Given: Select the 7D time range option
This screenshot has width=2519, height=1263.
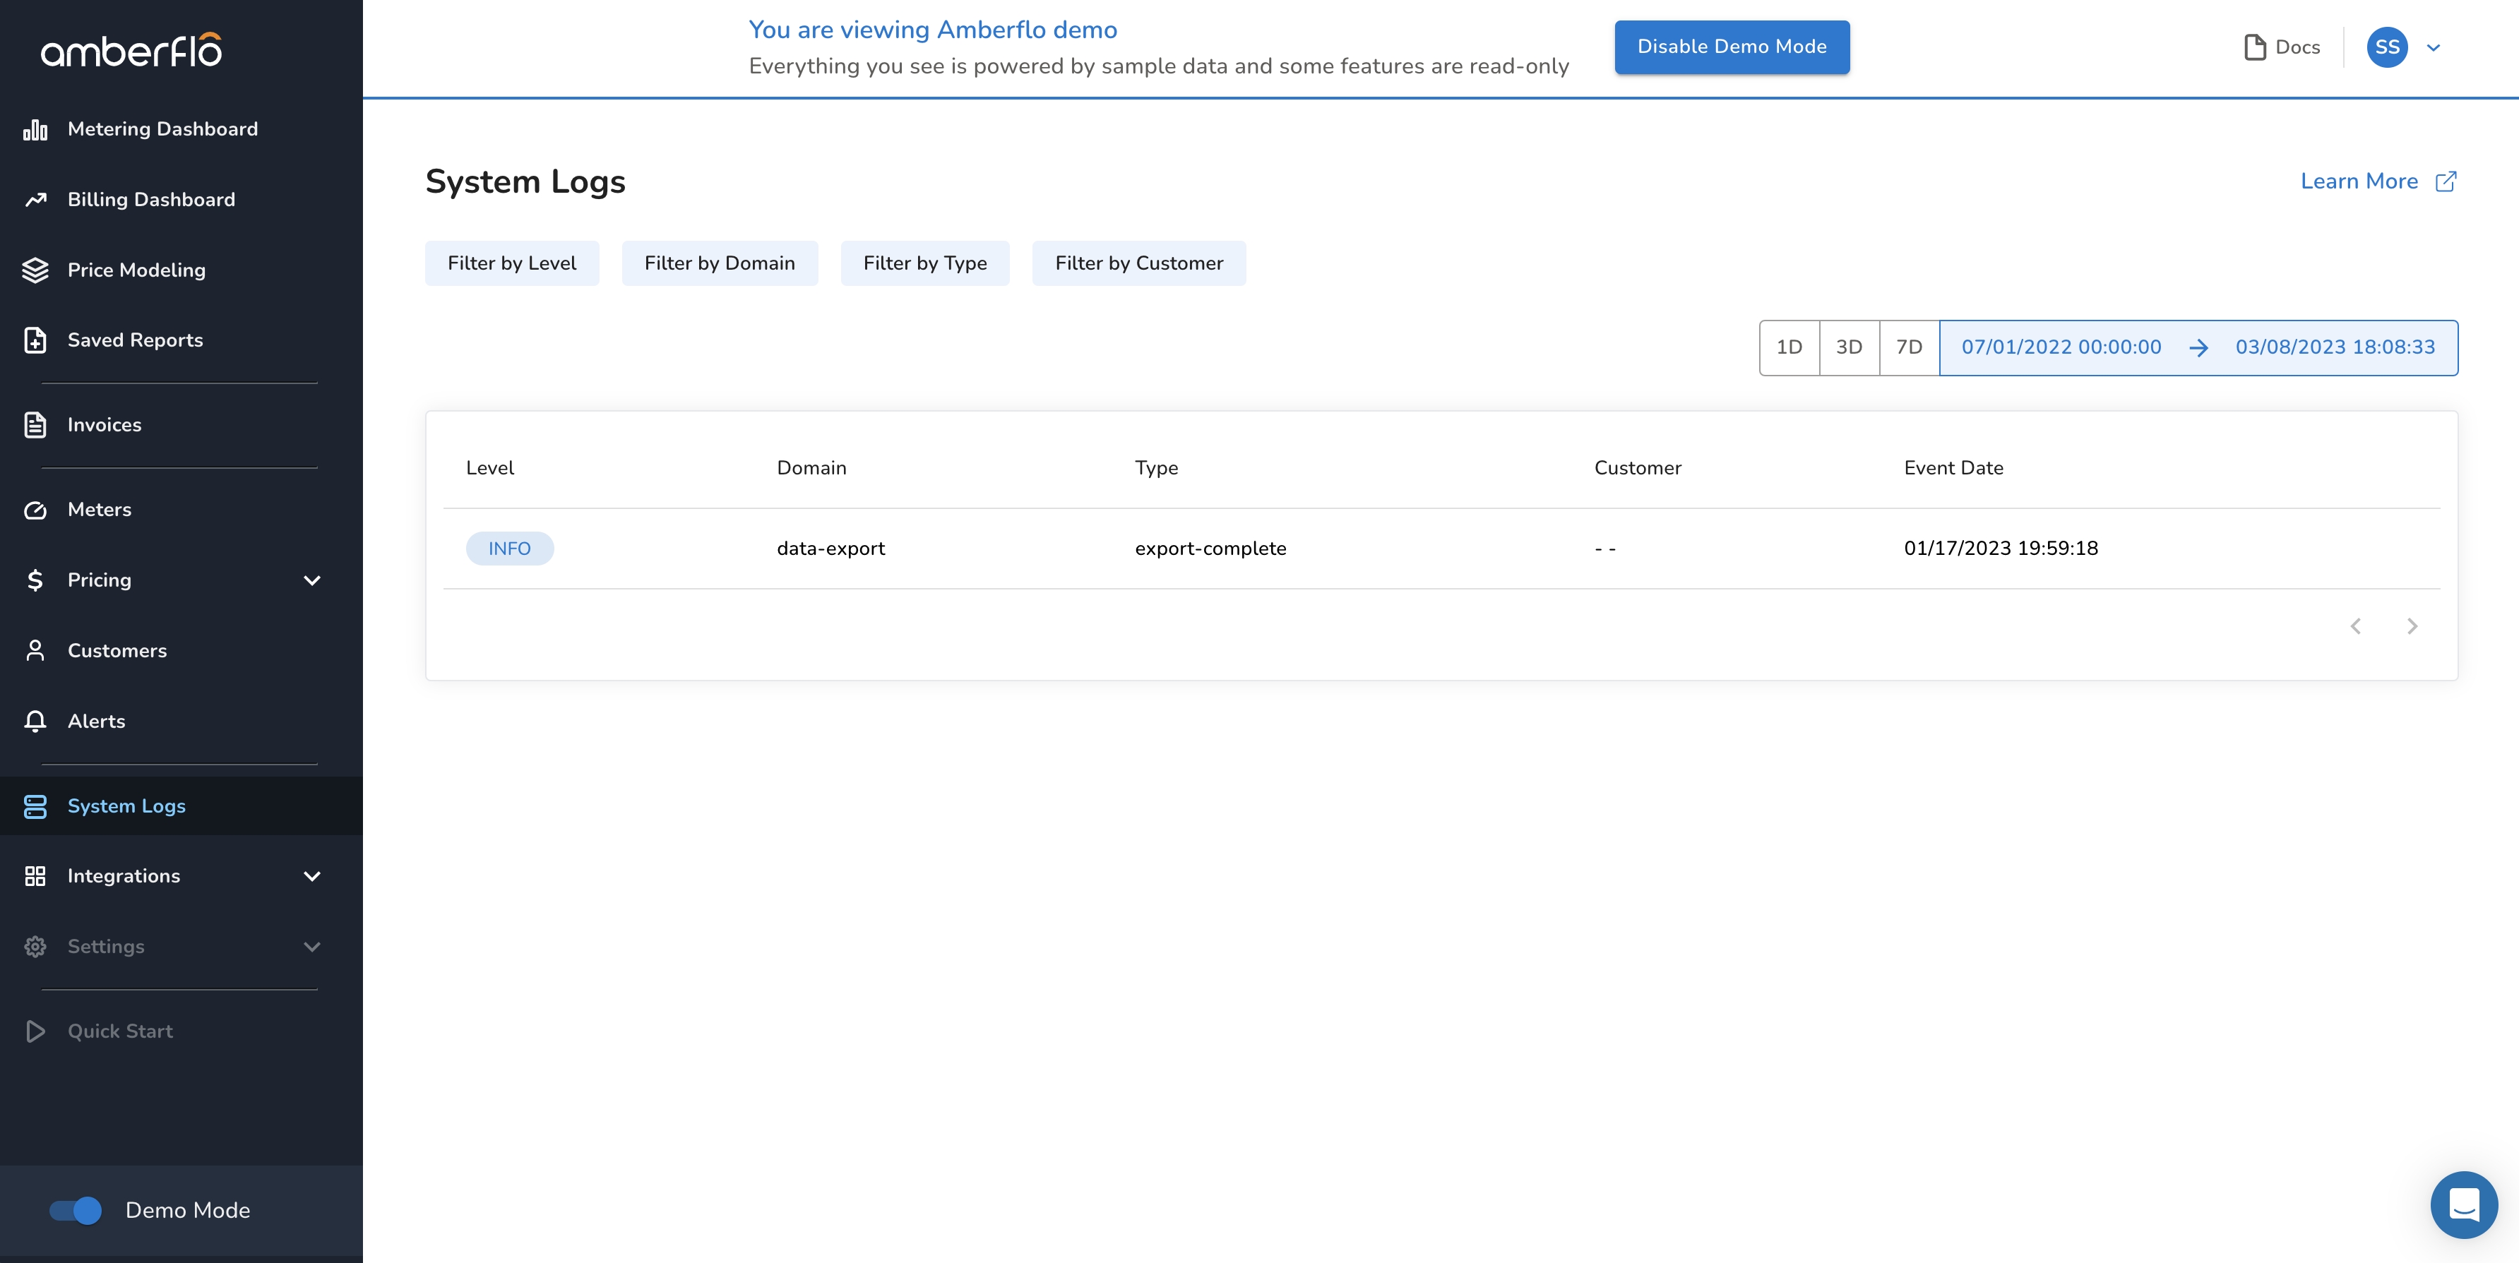Looking at the screenshot, I should (1909, 347).
